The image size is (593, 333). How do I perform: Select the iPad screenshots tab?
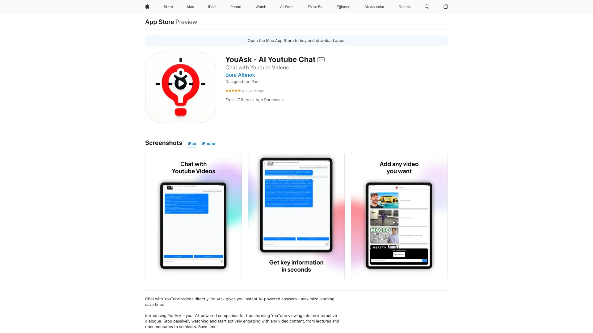pyautogui.click(x=192, y=143)
